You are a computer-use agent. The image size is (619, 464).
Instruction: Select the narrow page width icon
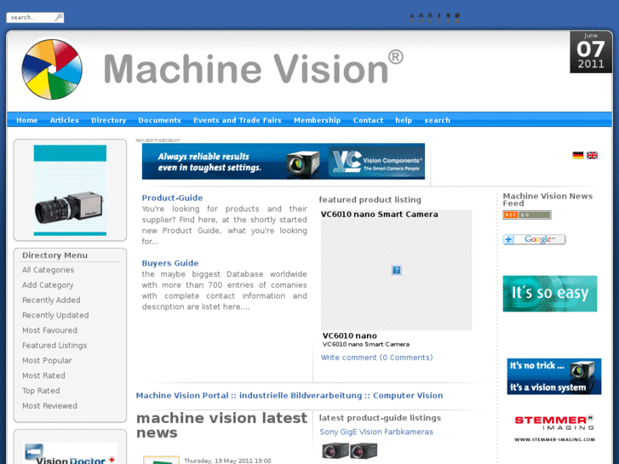[439, 16]
